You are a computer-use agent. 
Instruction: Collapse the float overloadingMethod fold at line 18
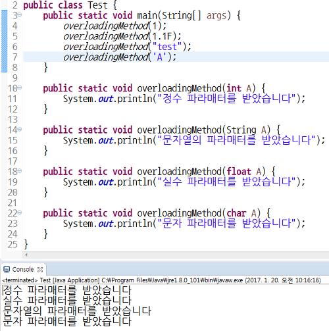20,171
